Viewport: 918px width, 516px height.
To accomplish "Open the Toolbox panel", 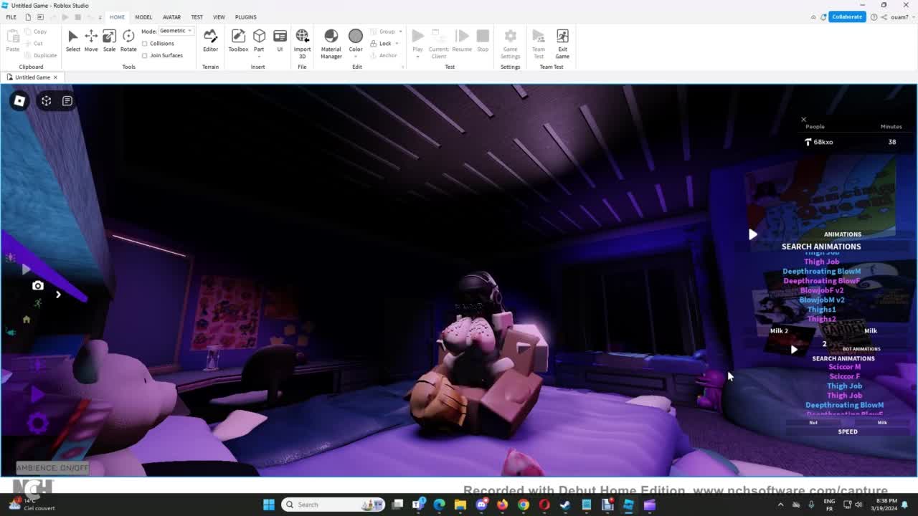I will pyautogui.click(x=238, y=40).
